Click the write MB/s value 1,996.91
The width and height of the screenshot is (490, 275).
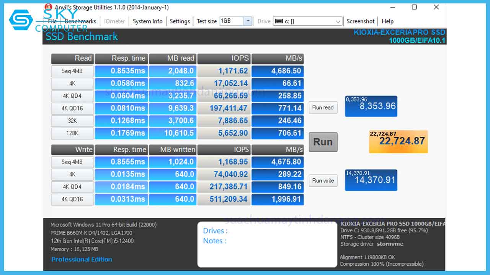[x=278, y=199]
